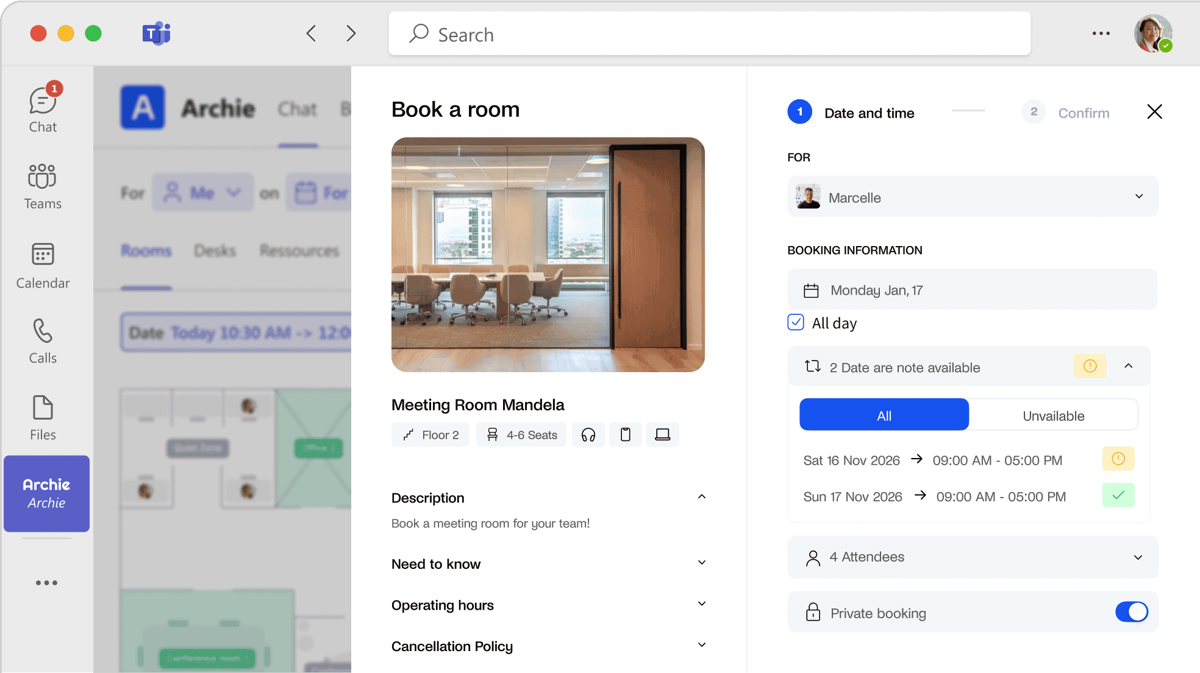Open Calls from the left sidebar
This screenshot has height=673, width=1200.
pos(42,339)
